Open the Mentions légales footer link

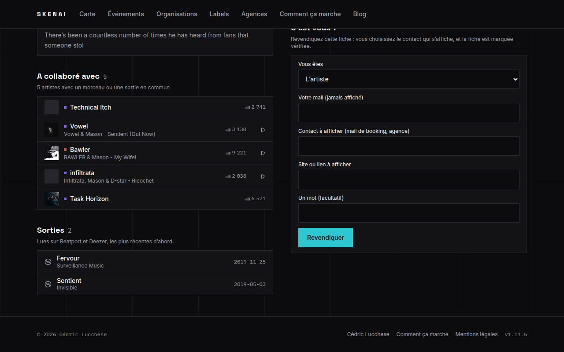point(476,334)
